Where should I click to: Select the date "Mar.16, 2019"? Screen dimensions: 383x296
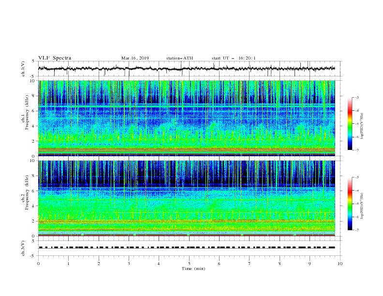tap(135, 58)
